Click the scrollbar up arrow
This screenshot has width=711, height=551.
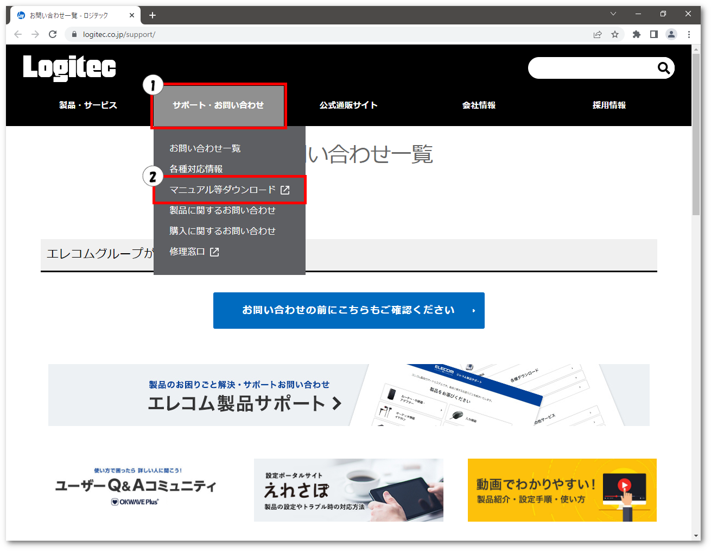[x=696, y=49]
